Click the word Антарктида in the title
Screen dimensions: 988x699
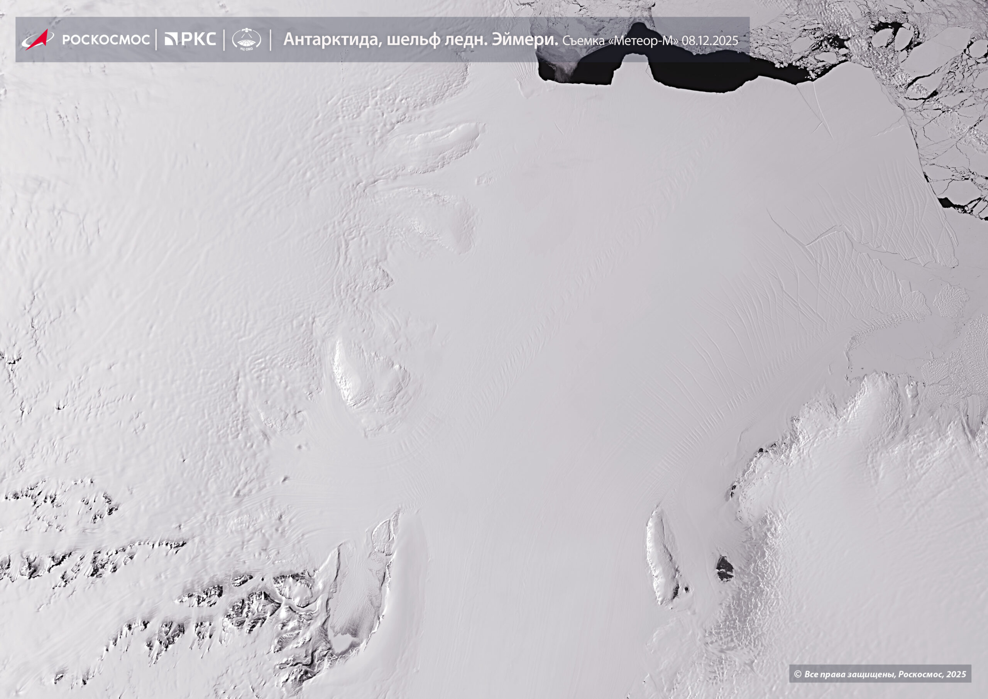[332, 40]
